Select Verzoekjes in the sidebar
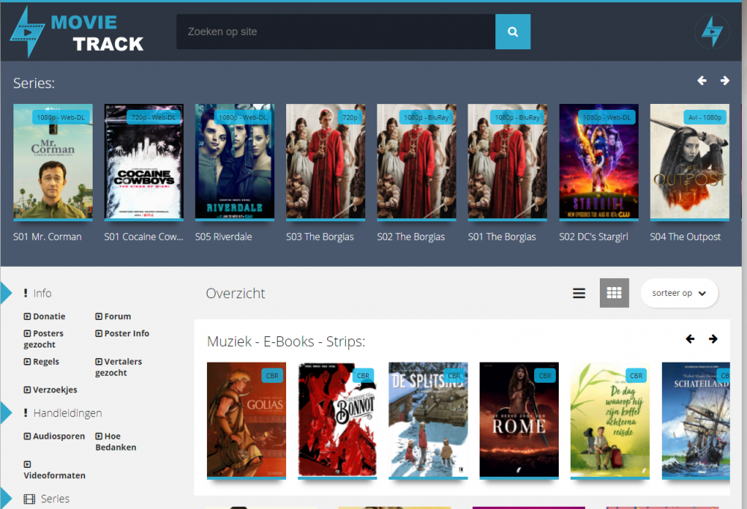The image size is (747, 509). pos(55,389)
